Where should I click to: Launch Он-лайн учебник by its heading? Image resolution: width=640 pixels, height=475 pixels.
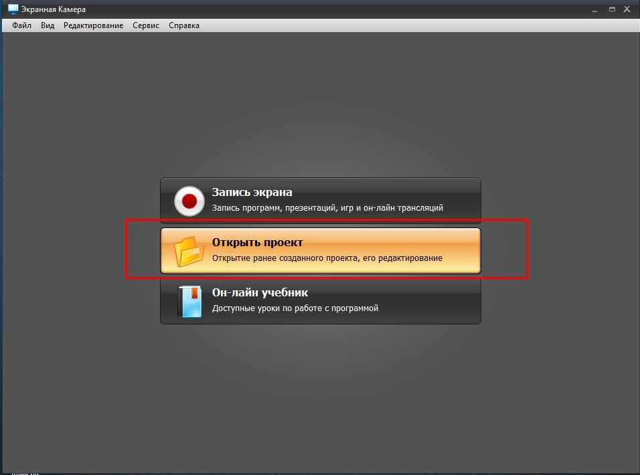[259, 293]
